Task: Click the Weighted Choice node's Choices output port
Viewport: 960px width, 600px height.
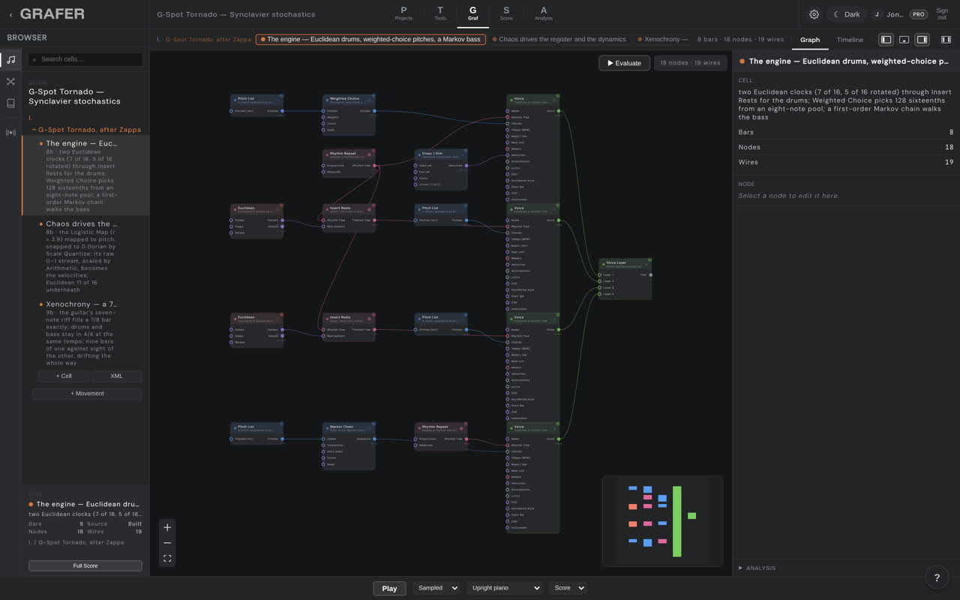Action: click(374, 111)
